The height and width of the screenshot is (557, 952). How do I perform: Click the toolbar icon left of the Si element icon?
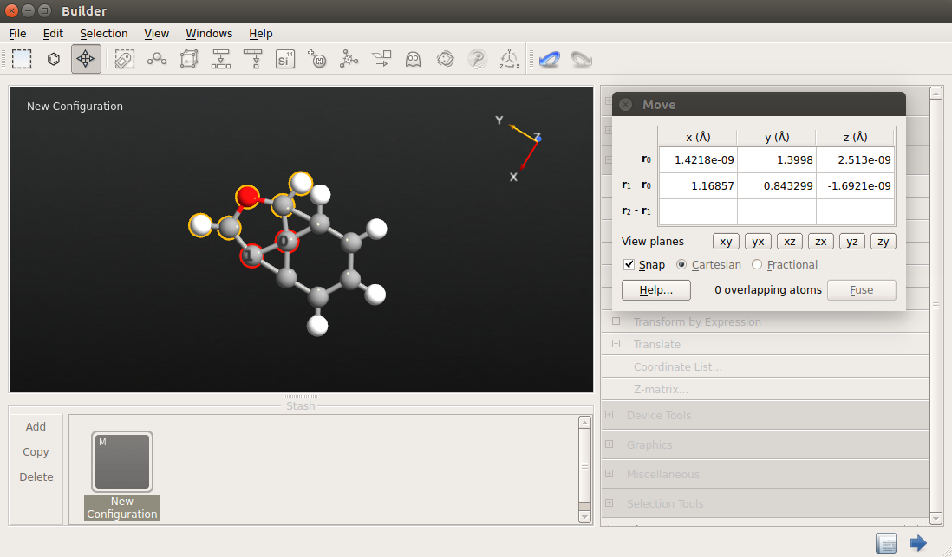coord(252,59)
